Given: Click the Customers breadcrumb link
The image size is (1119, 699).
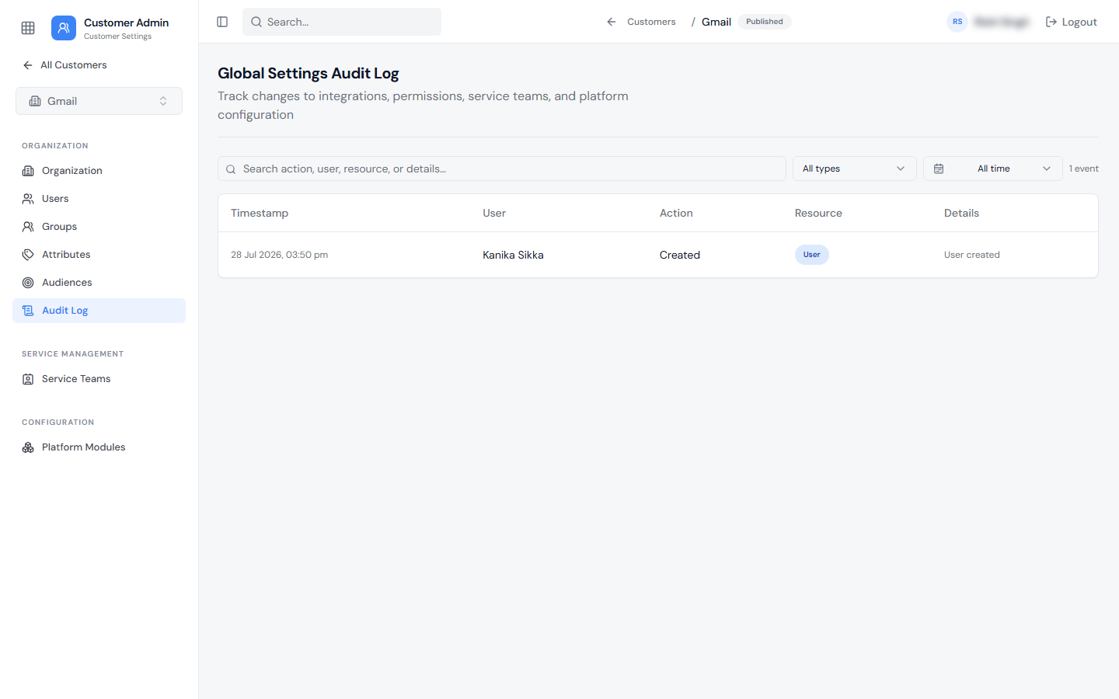Looking at the screenshot, I should (x=651, y=22).
